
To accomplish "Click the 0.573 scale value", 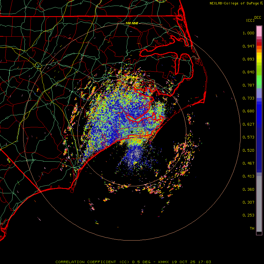I will 248,137.
